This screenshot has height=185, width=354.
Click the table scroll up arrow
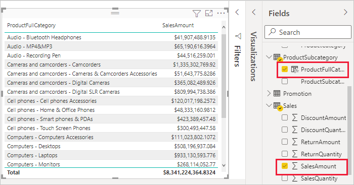[x=224, y=27]
